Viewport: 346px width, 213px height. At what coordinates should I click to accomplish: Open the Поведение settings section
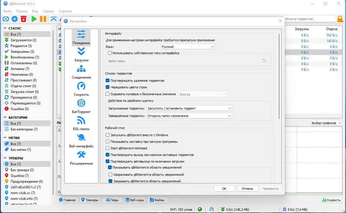click(x=81, y=38)
